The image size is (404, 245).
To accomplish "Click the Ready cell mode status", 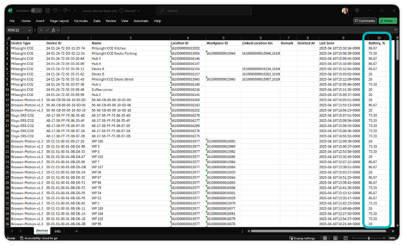I will click(11, 238).
